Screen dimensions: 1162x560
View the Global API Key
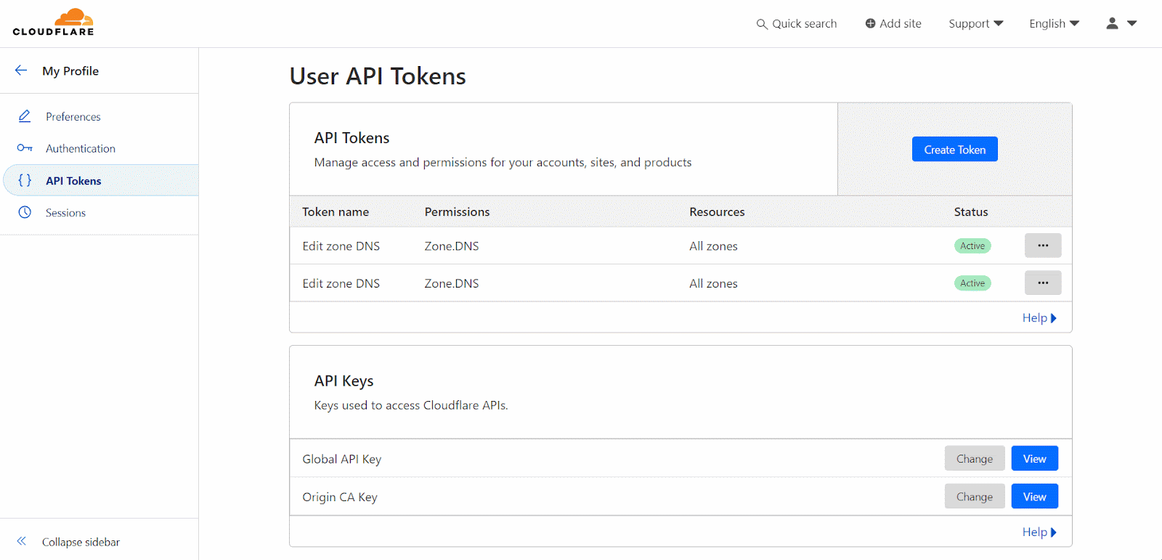click(x=1034, y=458)
